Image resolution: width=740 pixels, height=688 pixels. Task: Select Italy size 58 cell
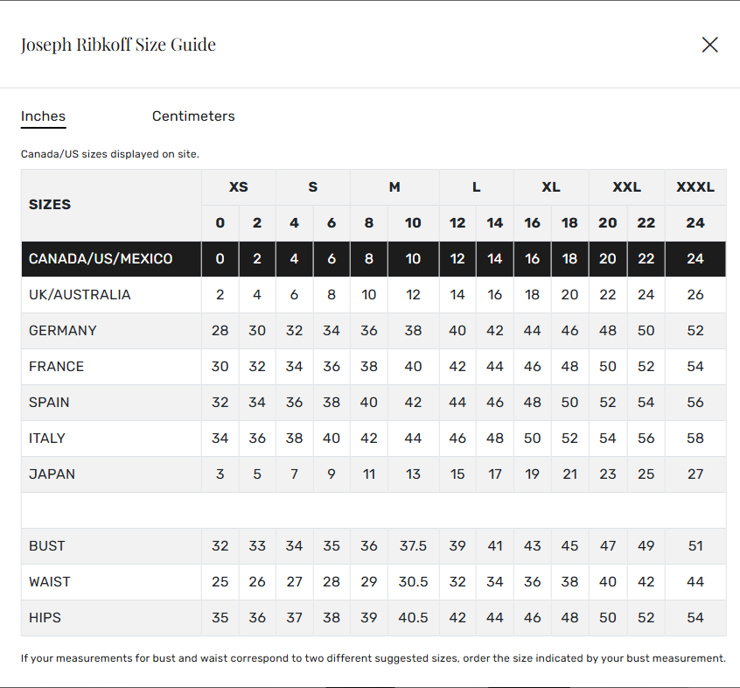pyautogui.click(x=695, y=438)
